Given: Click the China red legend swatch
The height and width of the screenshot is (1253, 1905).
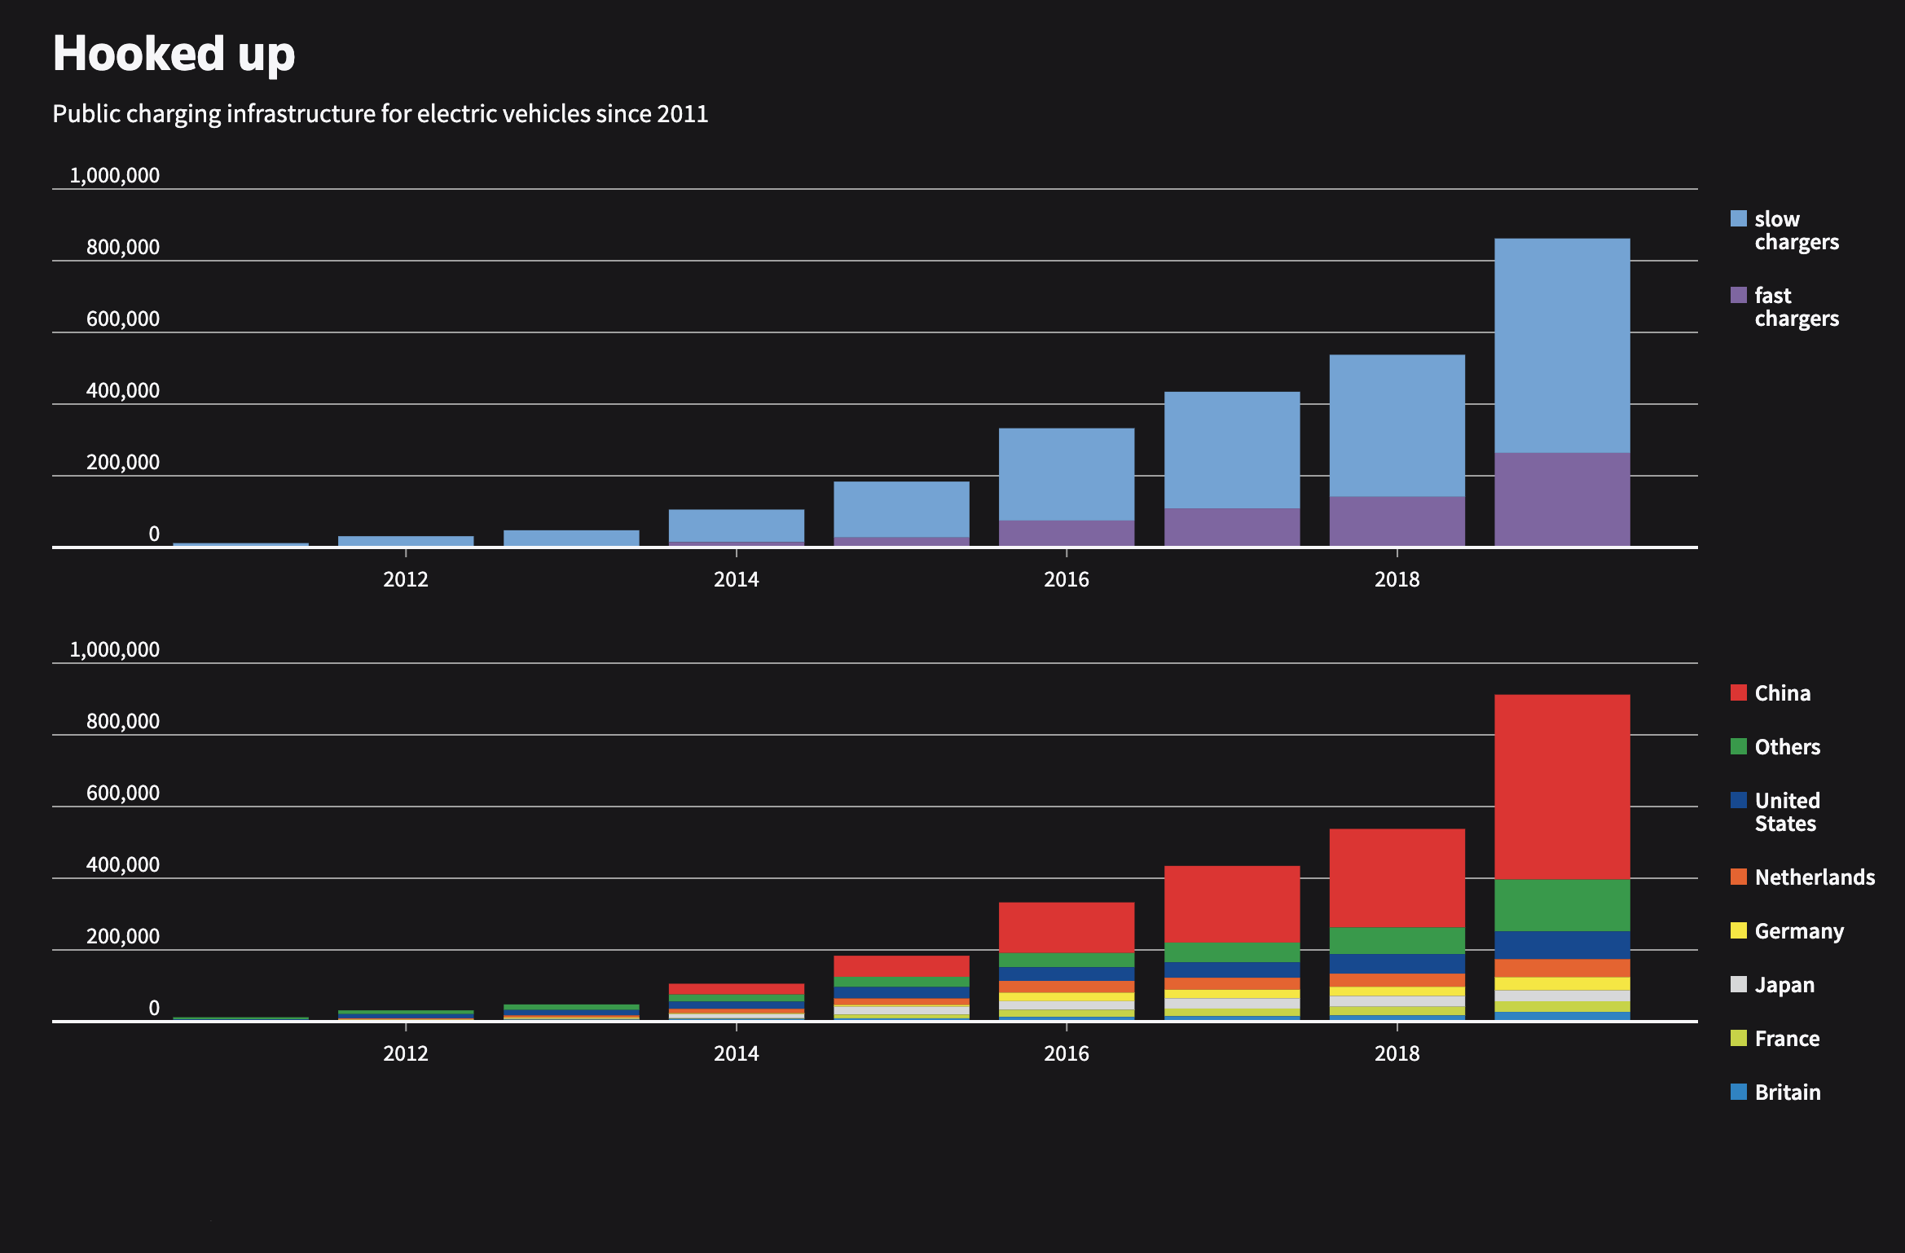Looking at the screenshot, I should click(x=1738, y=693).
